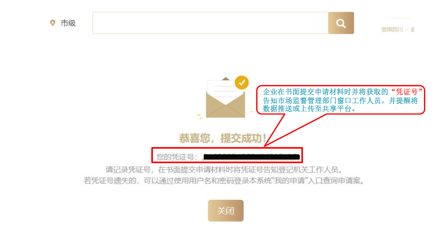This screenshot has height=247, width=443.
Task: Click the 您的凭证号 label
Action: click(177, 157)
